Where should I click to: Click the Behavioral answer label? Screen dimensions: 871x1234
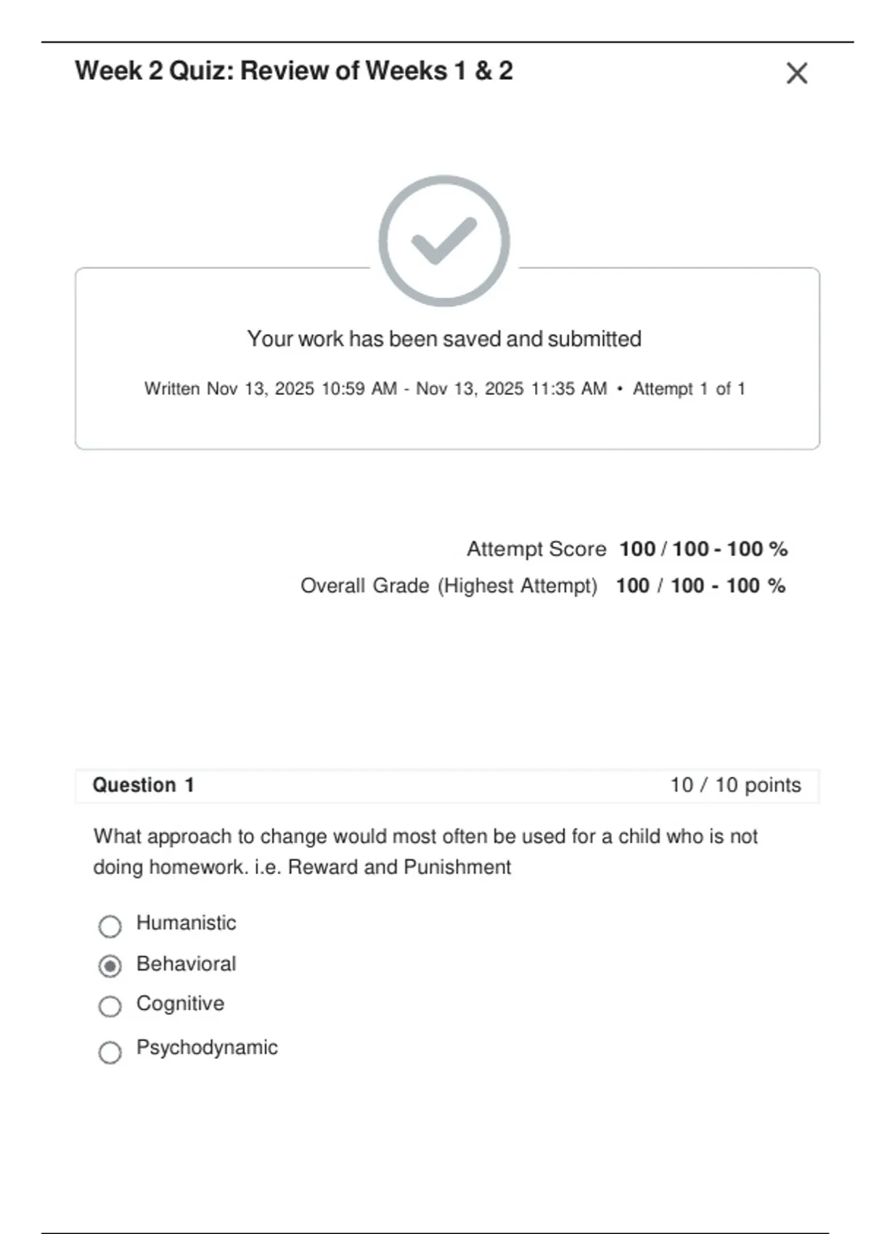[186, 963]
